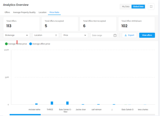Click the blue Average offers price swatch

[31, 44]
